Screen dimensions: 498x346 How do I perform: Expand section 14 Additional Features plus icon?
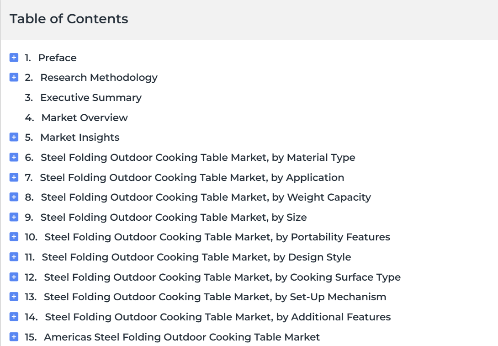click(14, 317)
